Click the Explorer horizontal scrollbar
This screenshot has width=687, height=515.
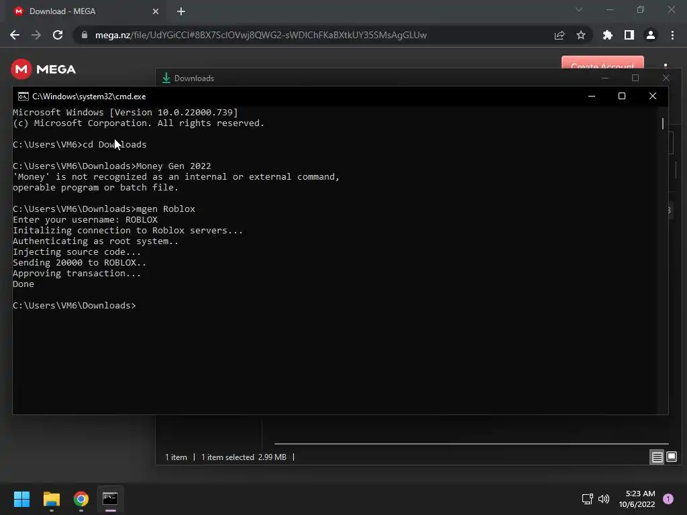pyautogui.click(x=472, y=444)
